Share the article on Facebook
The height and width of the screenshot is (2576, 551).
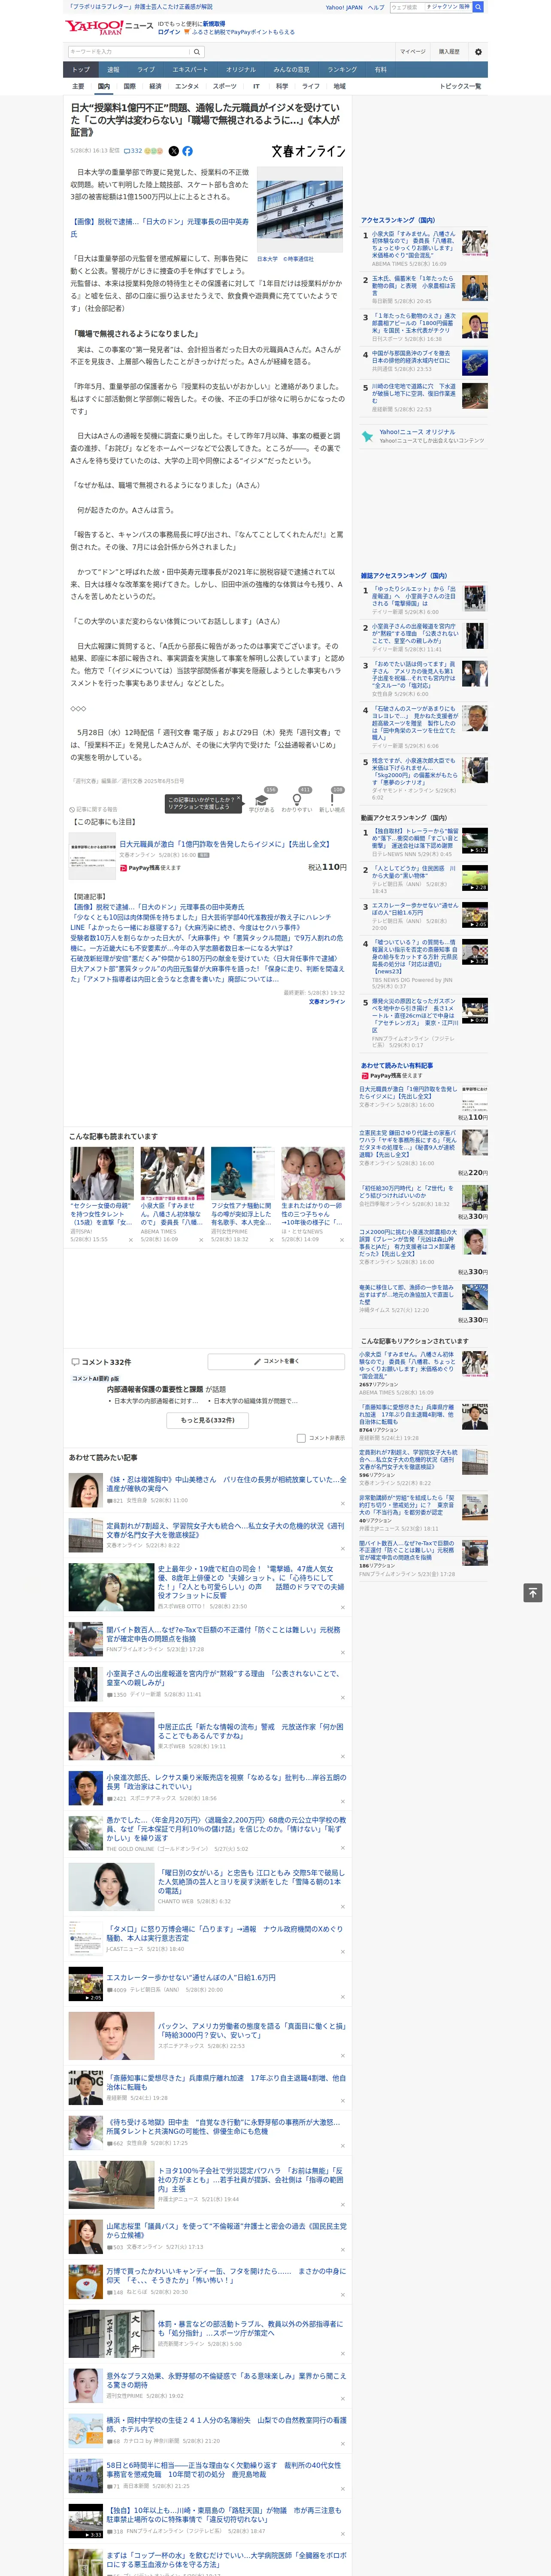pyautogui.click(x=187, y=151)
